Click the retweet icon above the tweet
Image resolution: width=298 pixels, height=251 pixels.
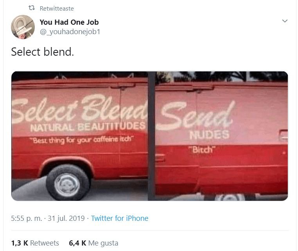[x=32, y=8]
